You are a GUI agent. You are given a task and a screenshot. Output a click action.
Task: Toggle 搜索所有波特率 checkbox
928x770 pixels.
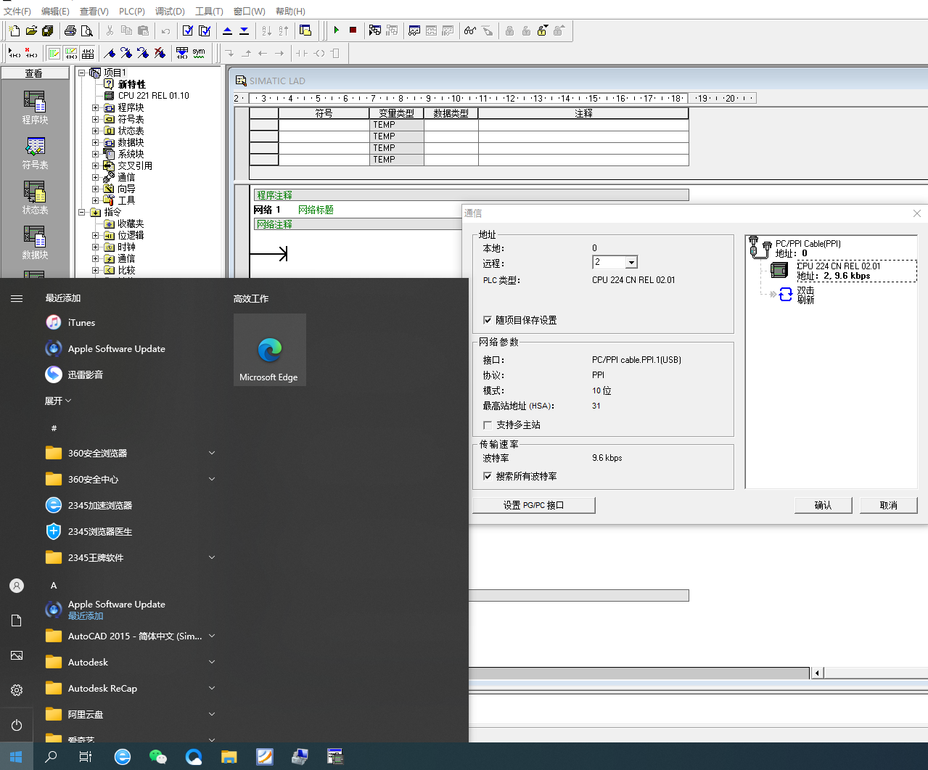click(488, 477)
